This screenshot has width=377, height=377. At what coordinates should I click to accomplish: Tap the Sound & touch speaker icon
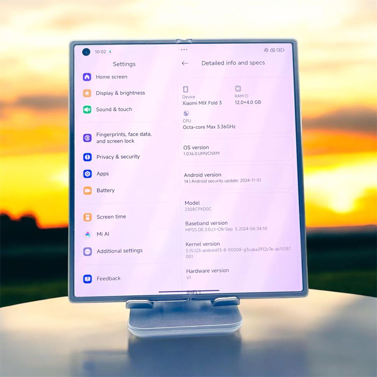click(87, 110)
